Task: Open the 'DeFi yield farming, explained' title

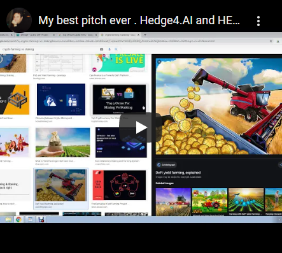Action: pos(178,173)
